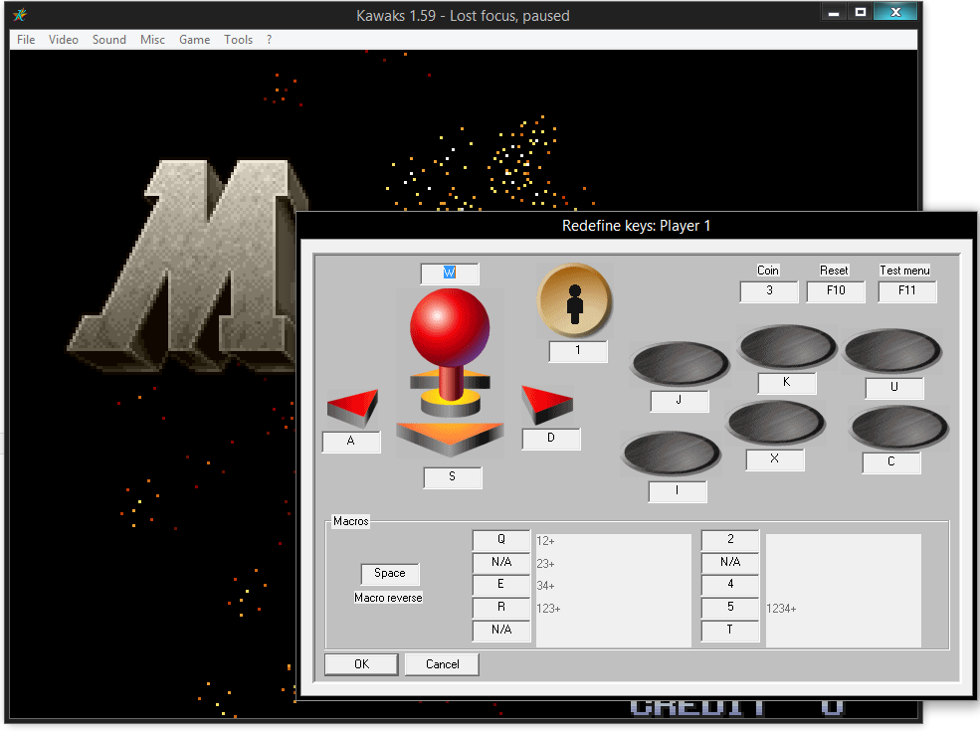Image resolution: width=980 pixels, height=731 pixels.
Task: Open the File menu
Action: [x=26, y=40]
